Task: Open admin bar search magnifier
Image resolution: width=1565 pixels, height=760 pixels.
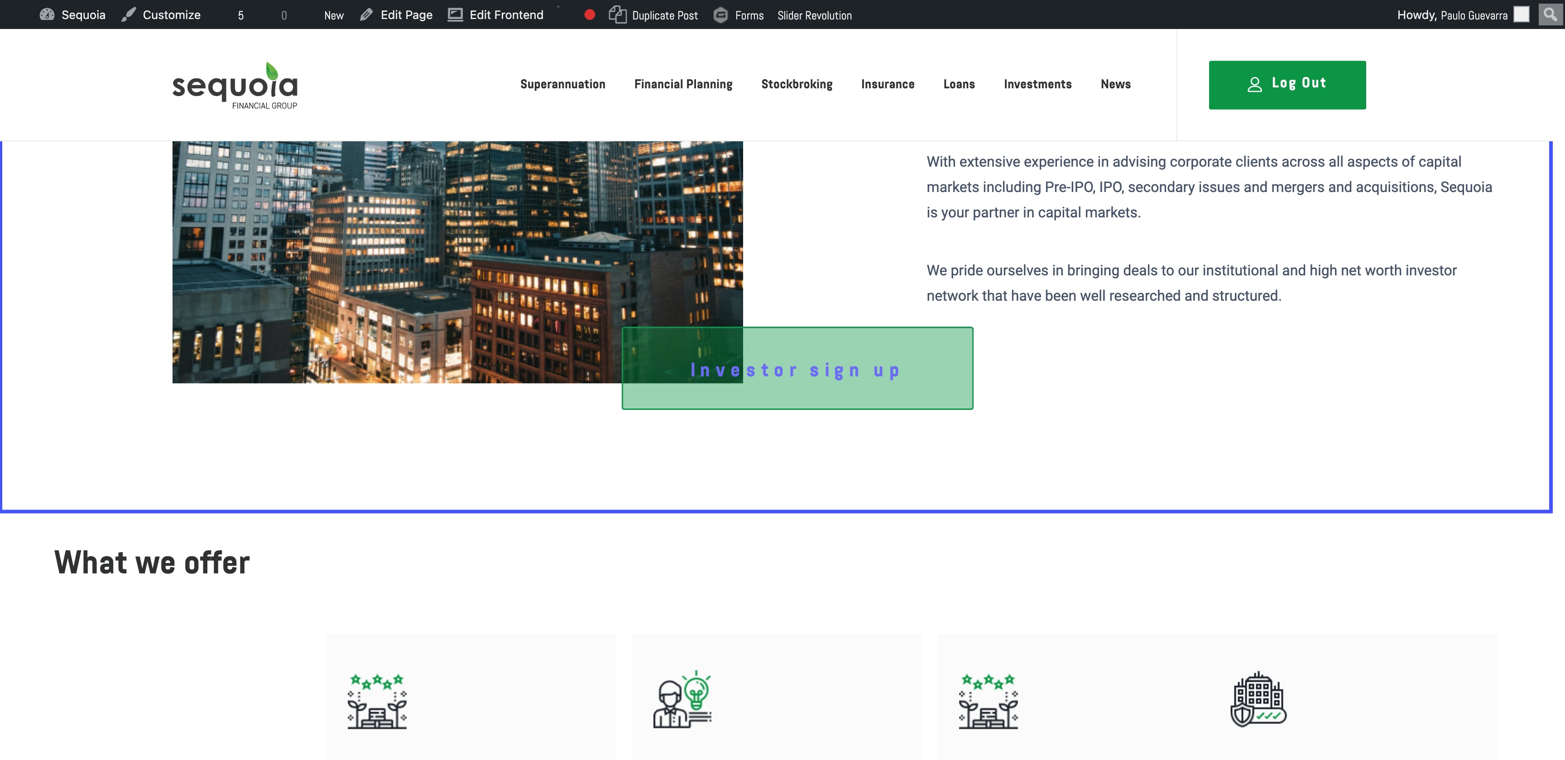Action: click(1550, 14)
